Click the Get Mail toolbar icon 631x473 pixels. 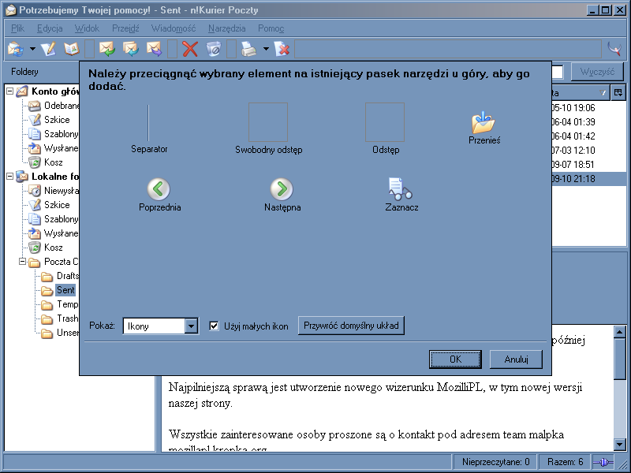pos(16,49)
